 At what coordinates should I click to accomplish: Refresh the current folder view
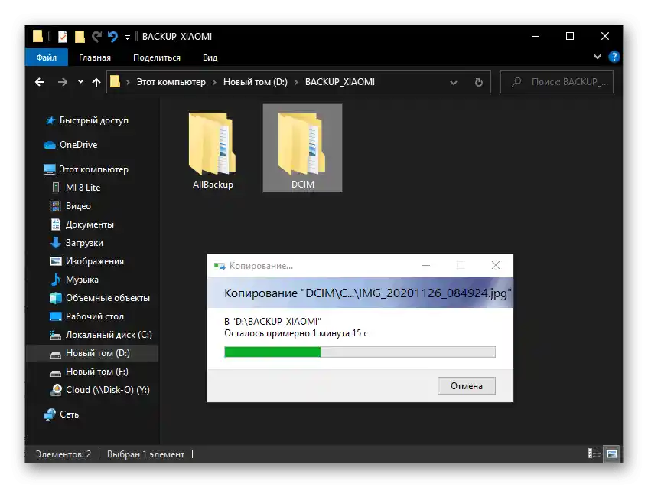click(479, 83)
